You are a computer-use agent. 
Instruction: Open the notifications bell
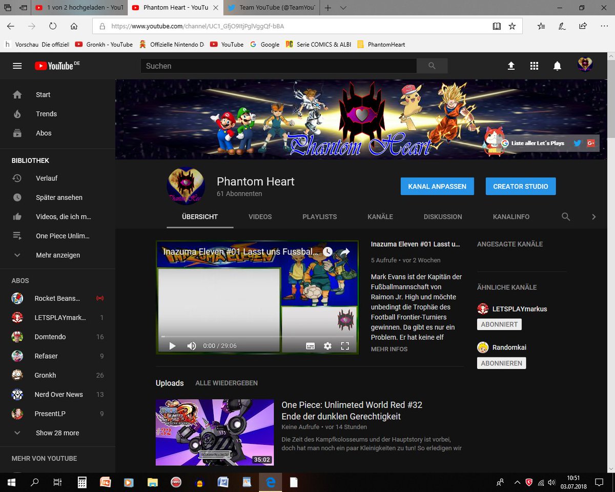click(x=557, y=66)
